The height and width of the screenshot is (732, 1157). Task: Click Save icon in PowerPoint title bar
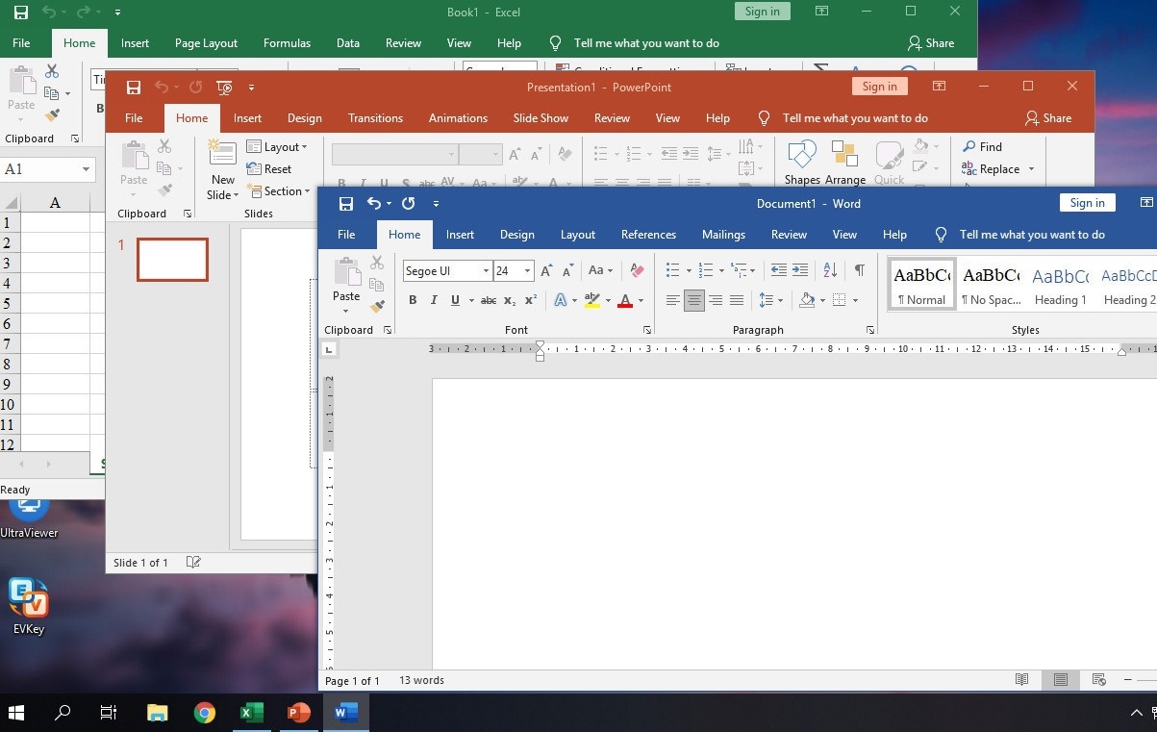tap(134, 88)
